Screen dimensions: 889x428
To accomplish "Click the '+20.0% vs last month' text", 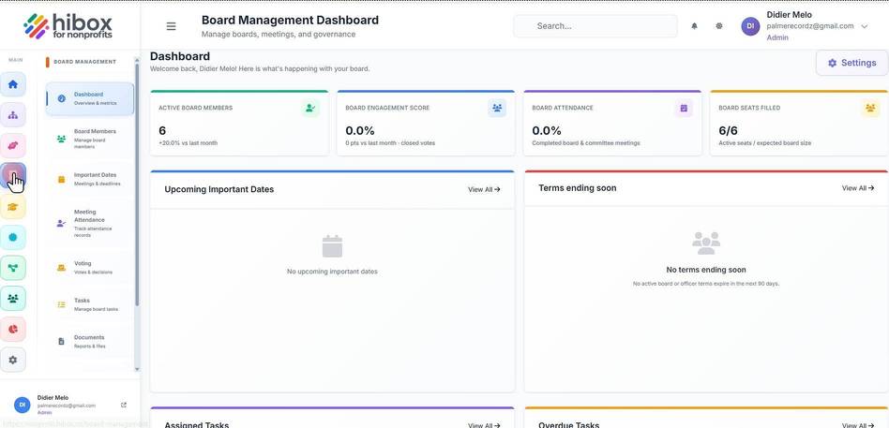I will tap(188, 143).
